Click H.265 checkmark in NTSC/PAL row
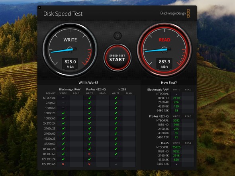 click(116, 98)
